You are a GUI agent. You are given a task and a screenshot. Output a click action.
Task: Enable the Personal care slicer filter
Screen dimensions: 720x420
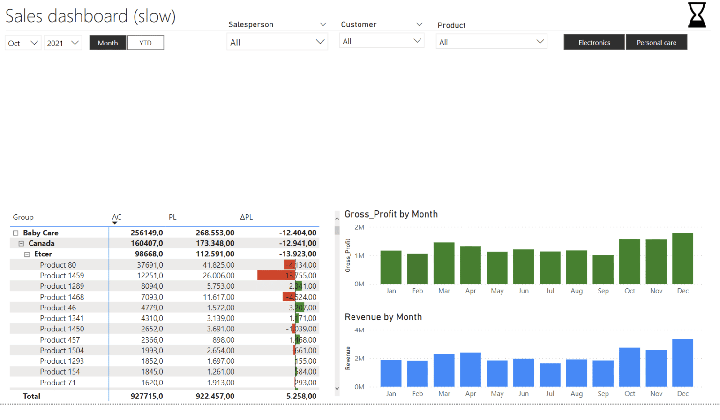point(656,42)
